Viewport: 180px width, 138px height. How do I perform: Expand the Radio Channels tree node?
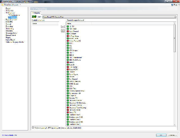tap(4, 20)
